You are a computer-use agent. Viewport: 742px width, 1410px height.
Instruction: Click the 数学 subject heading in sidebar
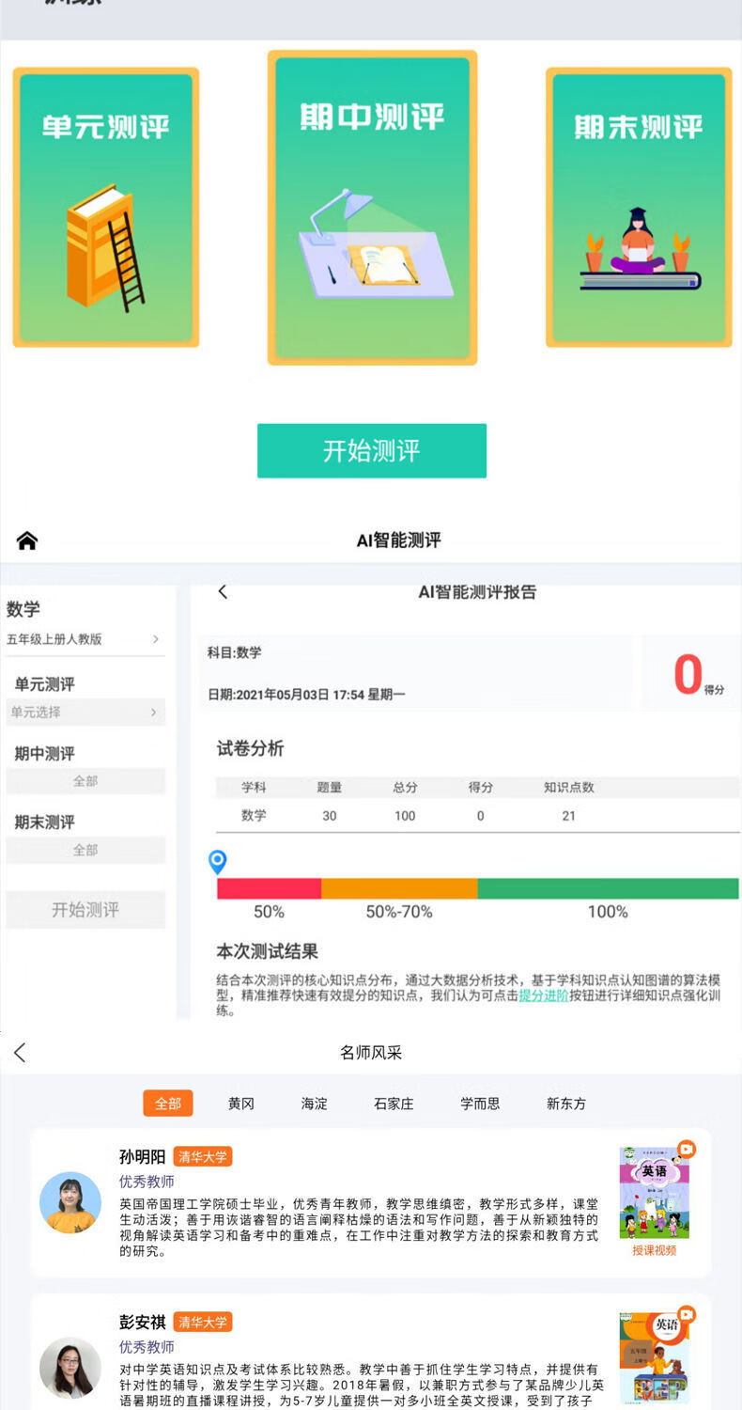23,609
